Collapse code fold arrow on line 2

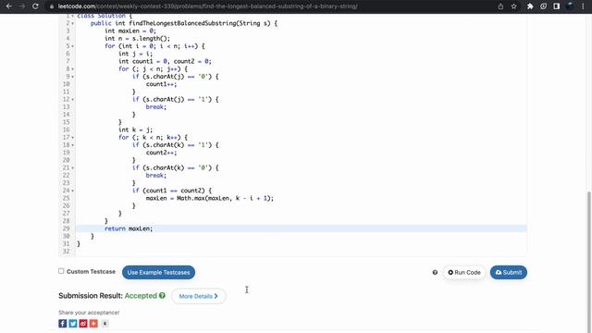click(x=73, y=23)
